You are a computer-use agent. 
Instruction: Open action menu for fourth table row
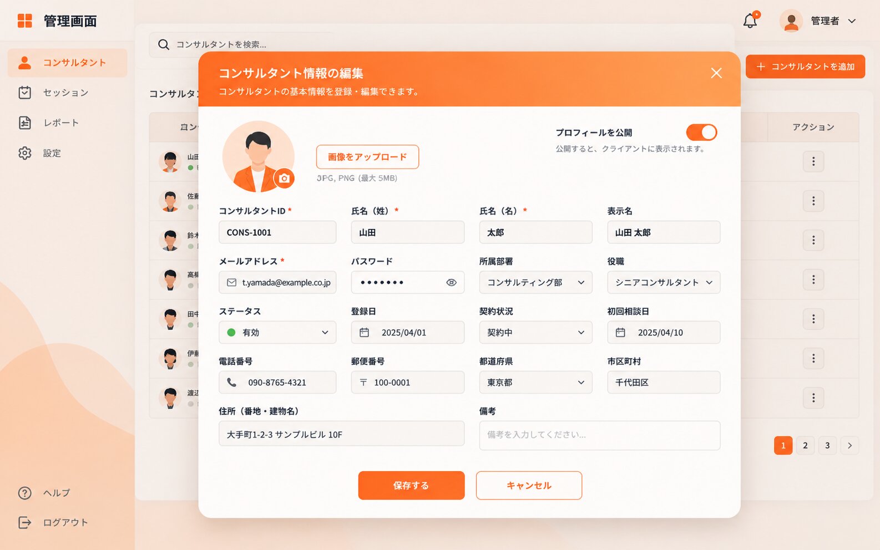[813, 279]
